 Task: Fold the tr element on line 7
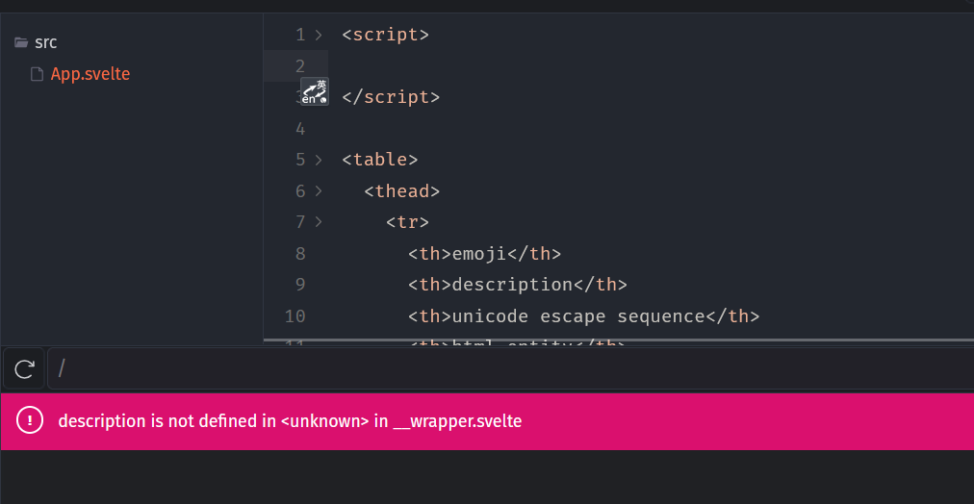click(319, 222)
